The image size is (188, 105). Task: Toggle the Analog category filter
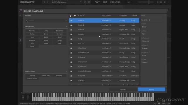coord(46,31)
